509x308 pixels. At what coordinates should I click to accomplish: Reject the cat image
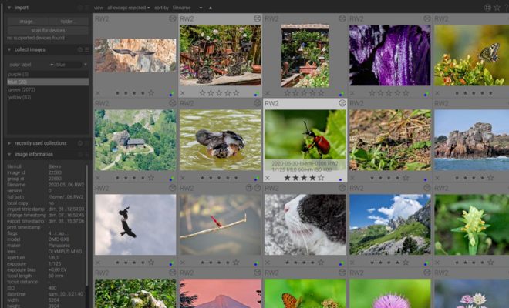[268, 263]
